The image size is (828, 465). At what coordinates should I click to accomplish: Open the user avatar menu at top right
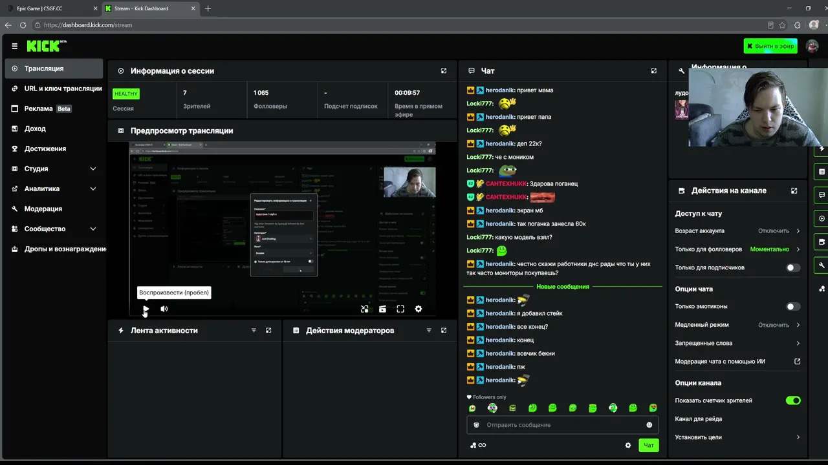point(811,46)
